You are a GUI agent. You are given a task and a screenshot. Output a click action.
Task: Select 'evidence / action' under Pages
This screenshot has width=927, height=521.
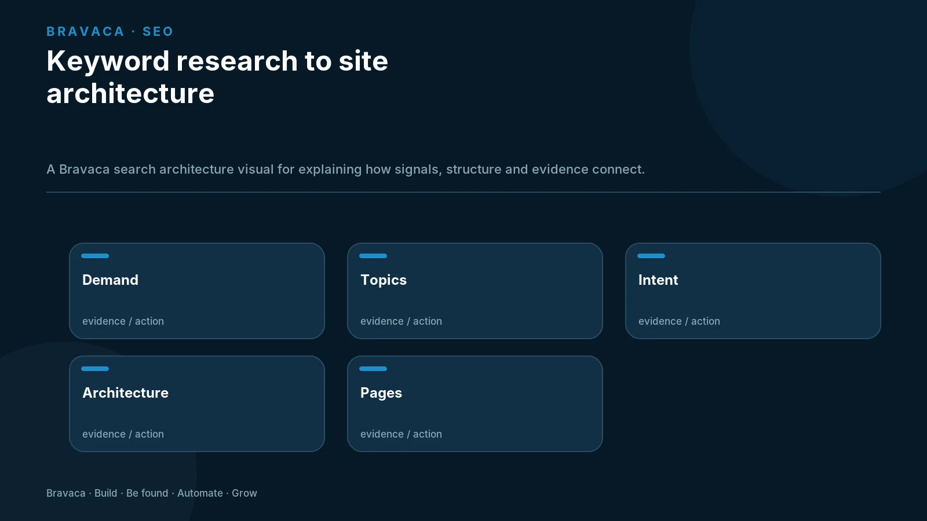click(401, 434)
